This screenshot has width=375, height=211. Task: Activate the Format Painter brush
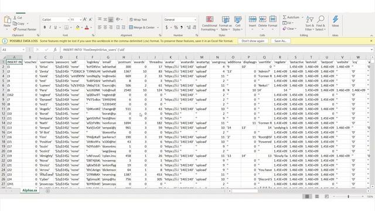coord(15,29)
